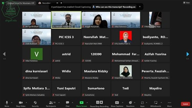Show Captions using the CC icon
This screenshot has width=192, height=108.
pyautogui.click(x=117, y=104)
